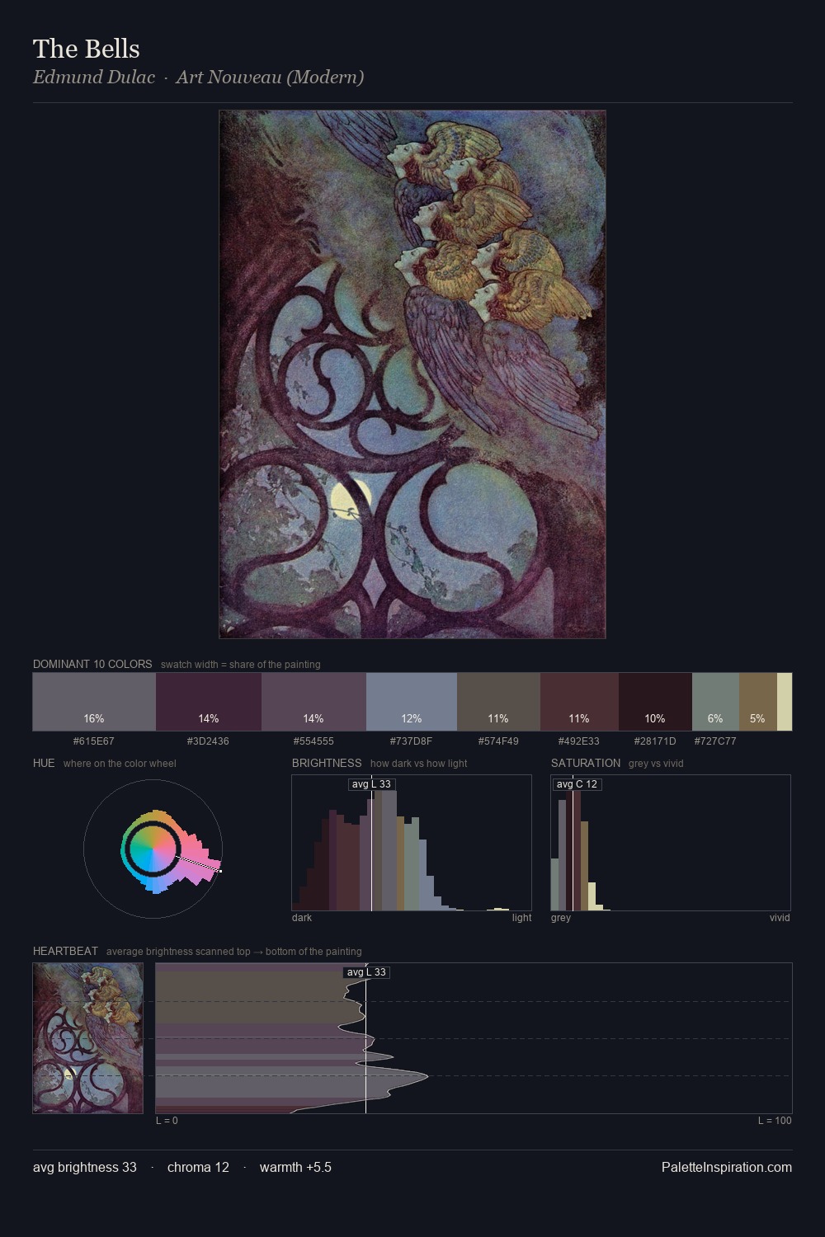Select the 5% tan swatch
The height and width of the screenshot is (1237, 825).
tap(758, 702)
